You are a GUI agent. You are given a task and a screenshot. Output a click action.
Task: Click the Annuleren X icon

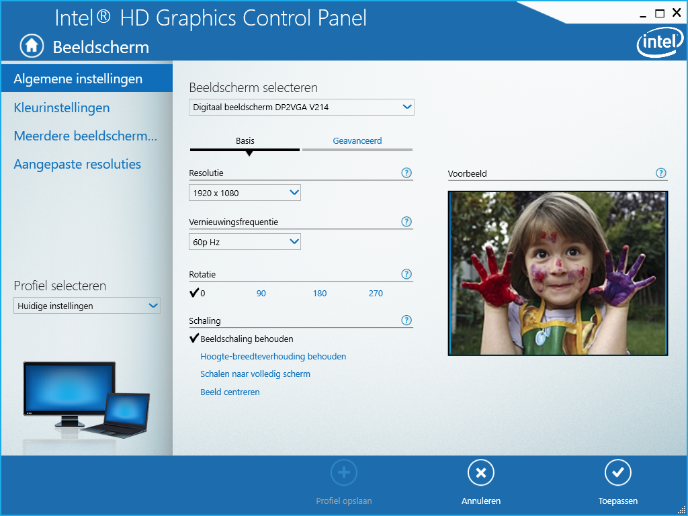coord(481,472)
